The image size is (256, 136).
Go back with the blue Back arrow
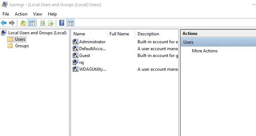pos(4,23)
